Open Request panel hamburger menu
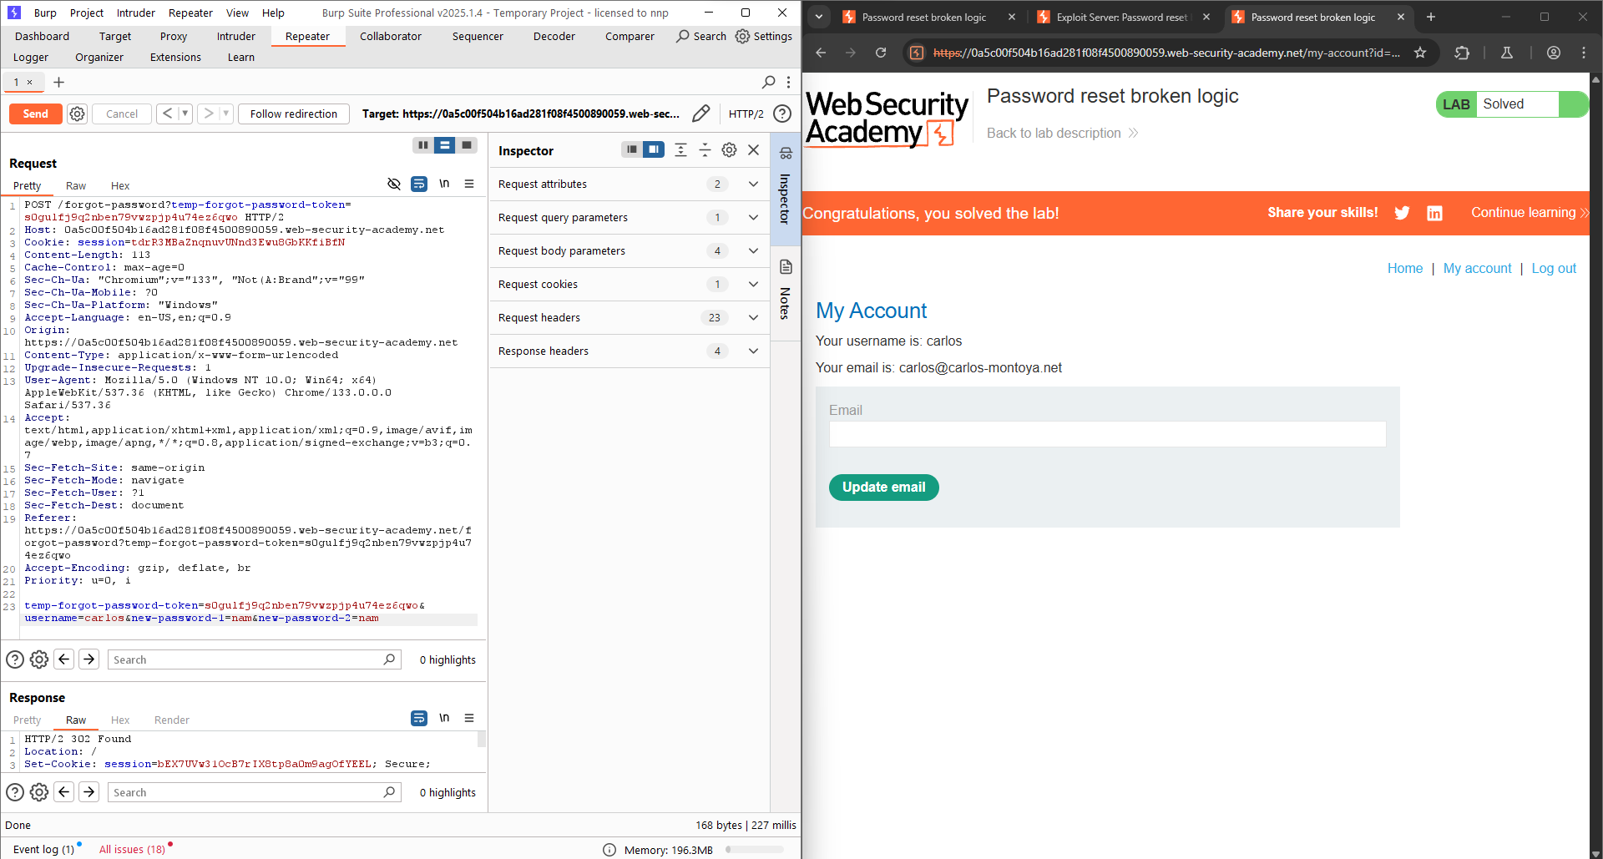 (x=469, y=184)
